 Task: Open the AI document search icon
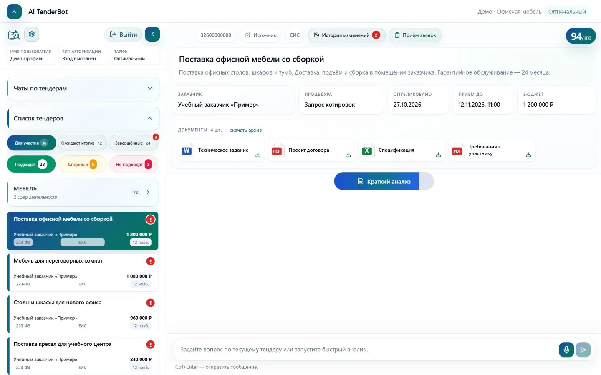click(x=14, y=35)
